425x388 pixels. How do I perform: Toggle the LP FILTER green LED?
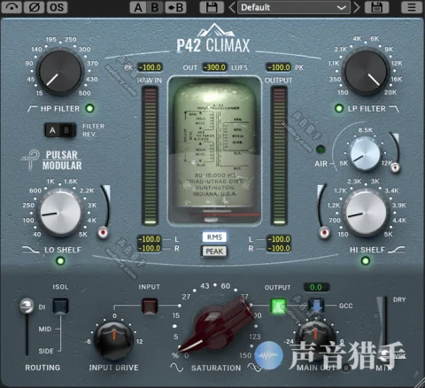click(339, 108)
